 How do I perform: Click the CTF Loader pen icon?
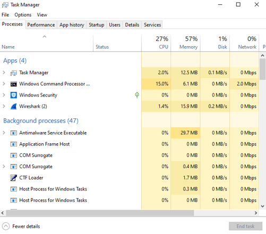[x=14, y=178]
